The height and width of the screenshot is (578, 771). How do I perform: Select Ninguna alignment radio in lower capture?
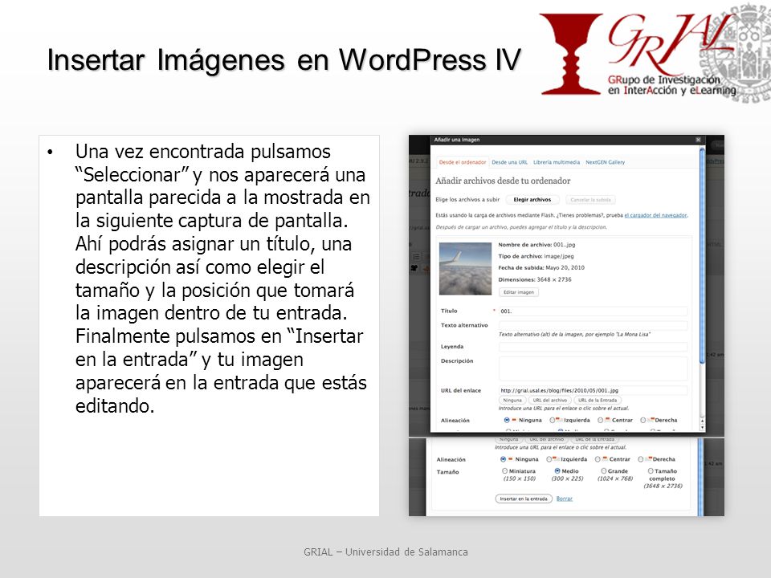503,459
